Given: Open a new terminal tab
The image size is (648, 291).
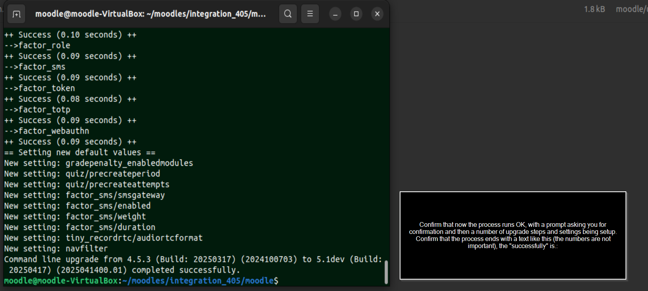Looking at the screenshot, I should pos(16,14).
